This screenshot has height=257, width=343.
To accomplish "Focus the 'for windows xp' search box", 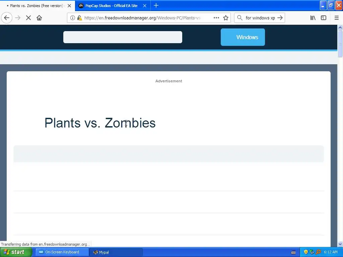I will coord(260,18).
